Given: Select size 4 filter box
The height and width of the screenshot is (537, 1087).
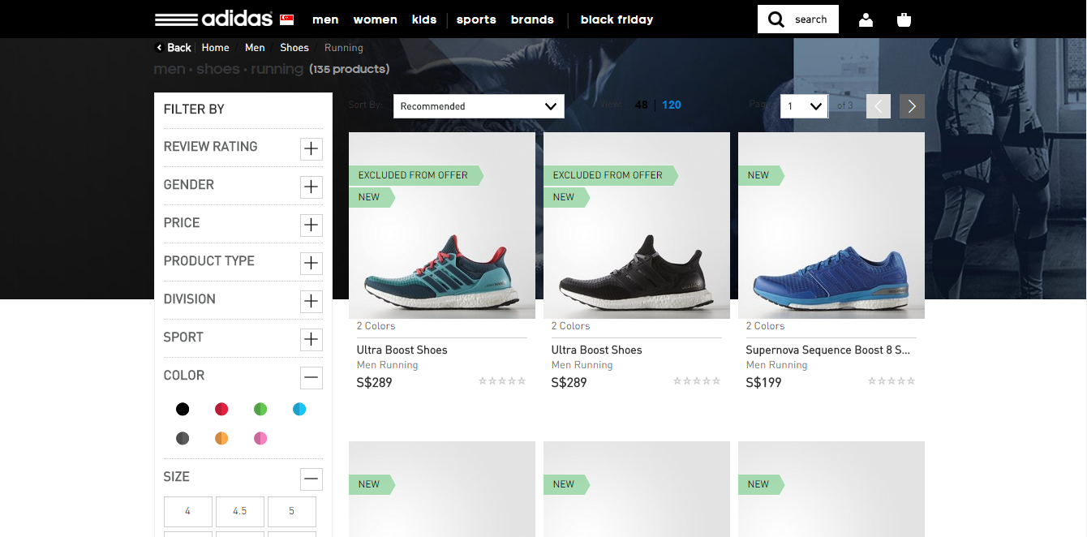Looking at the screenshot, I should pyautogui.click(x=187, y=512).
